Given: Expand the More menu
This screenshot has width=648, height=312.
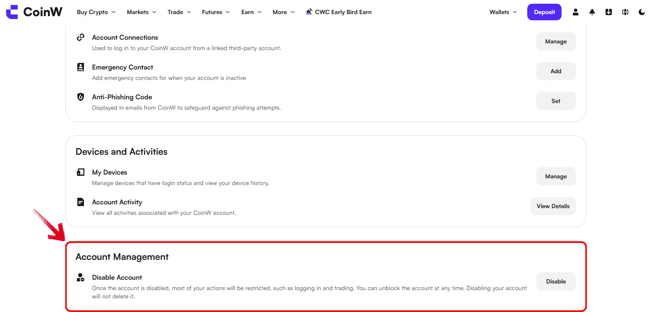Looking at the screenshot, I should coord(284,12).
